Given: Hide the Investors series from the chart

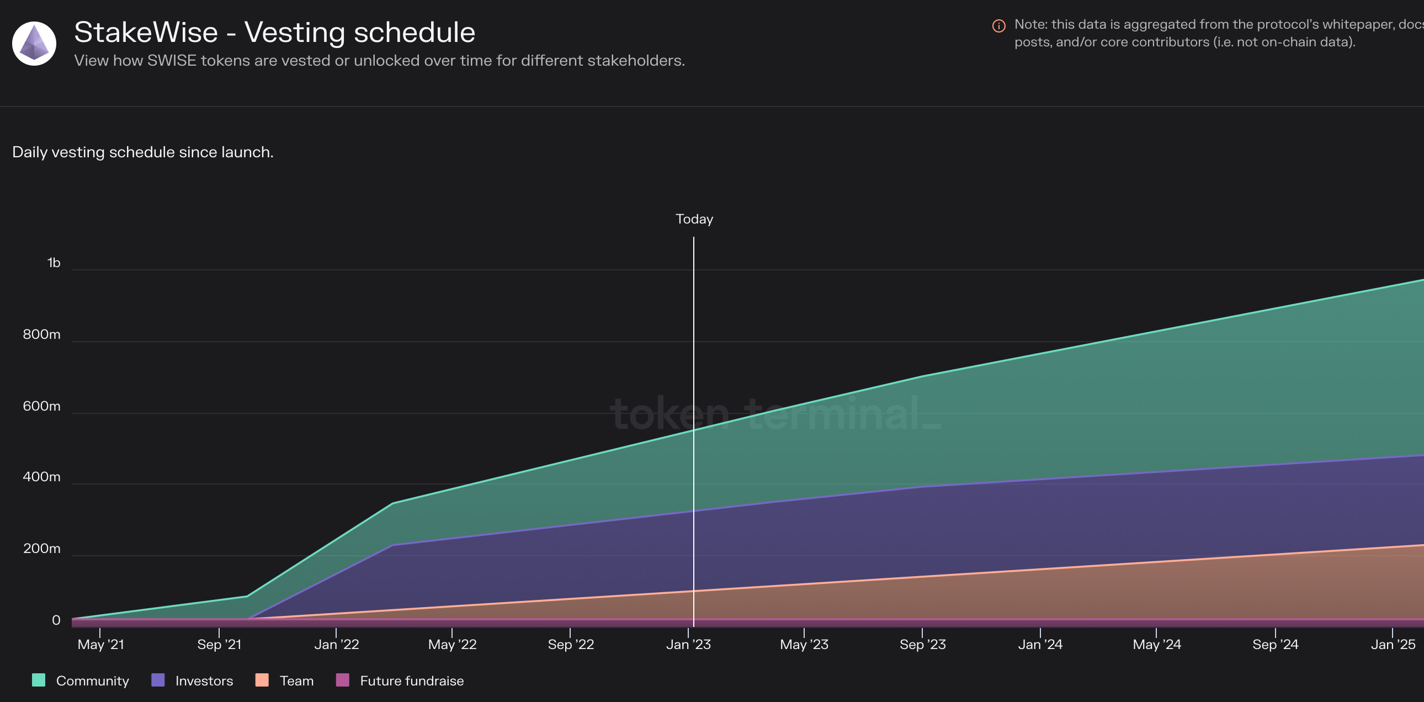Looking at the screenshot, I should (x=204, y=680).
